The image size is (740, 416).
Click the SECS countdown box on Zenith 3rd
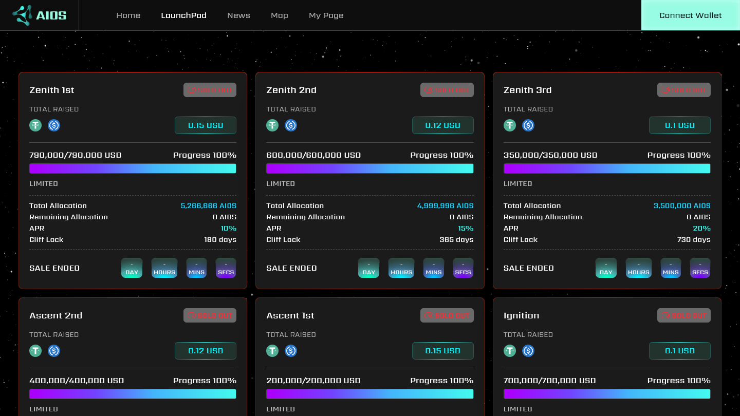coord(700,268)
